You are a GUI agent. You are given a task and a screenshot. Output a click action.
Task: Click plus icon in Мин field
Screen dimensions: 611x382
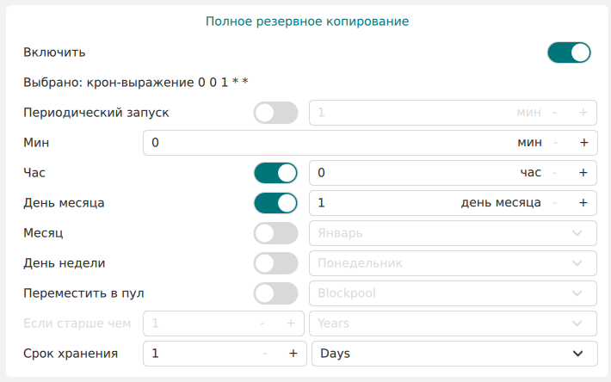pos(583,143)
